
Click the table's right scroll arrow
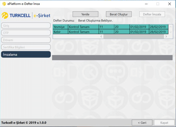166,37
